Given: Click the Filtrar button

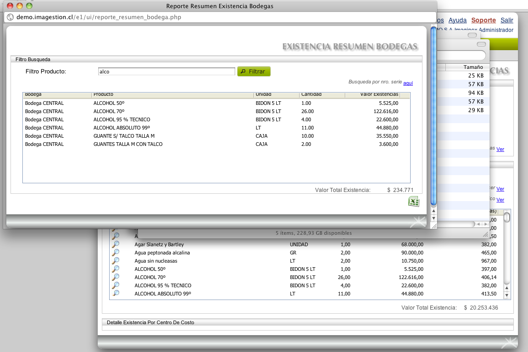Looking at the screenshot, I should [x=254, y=71].
